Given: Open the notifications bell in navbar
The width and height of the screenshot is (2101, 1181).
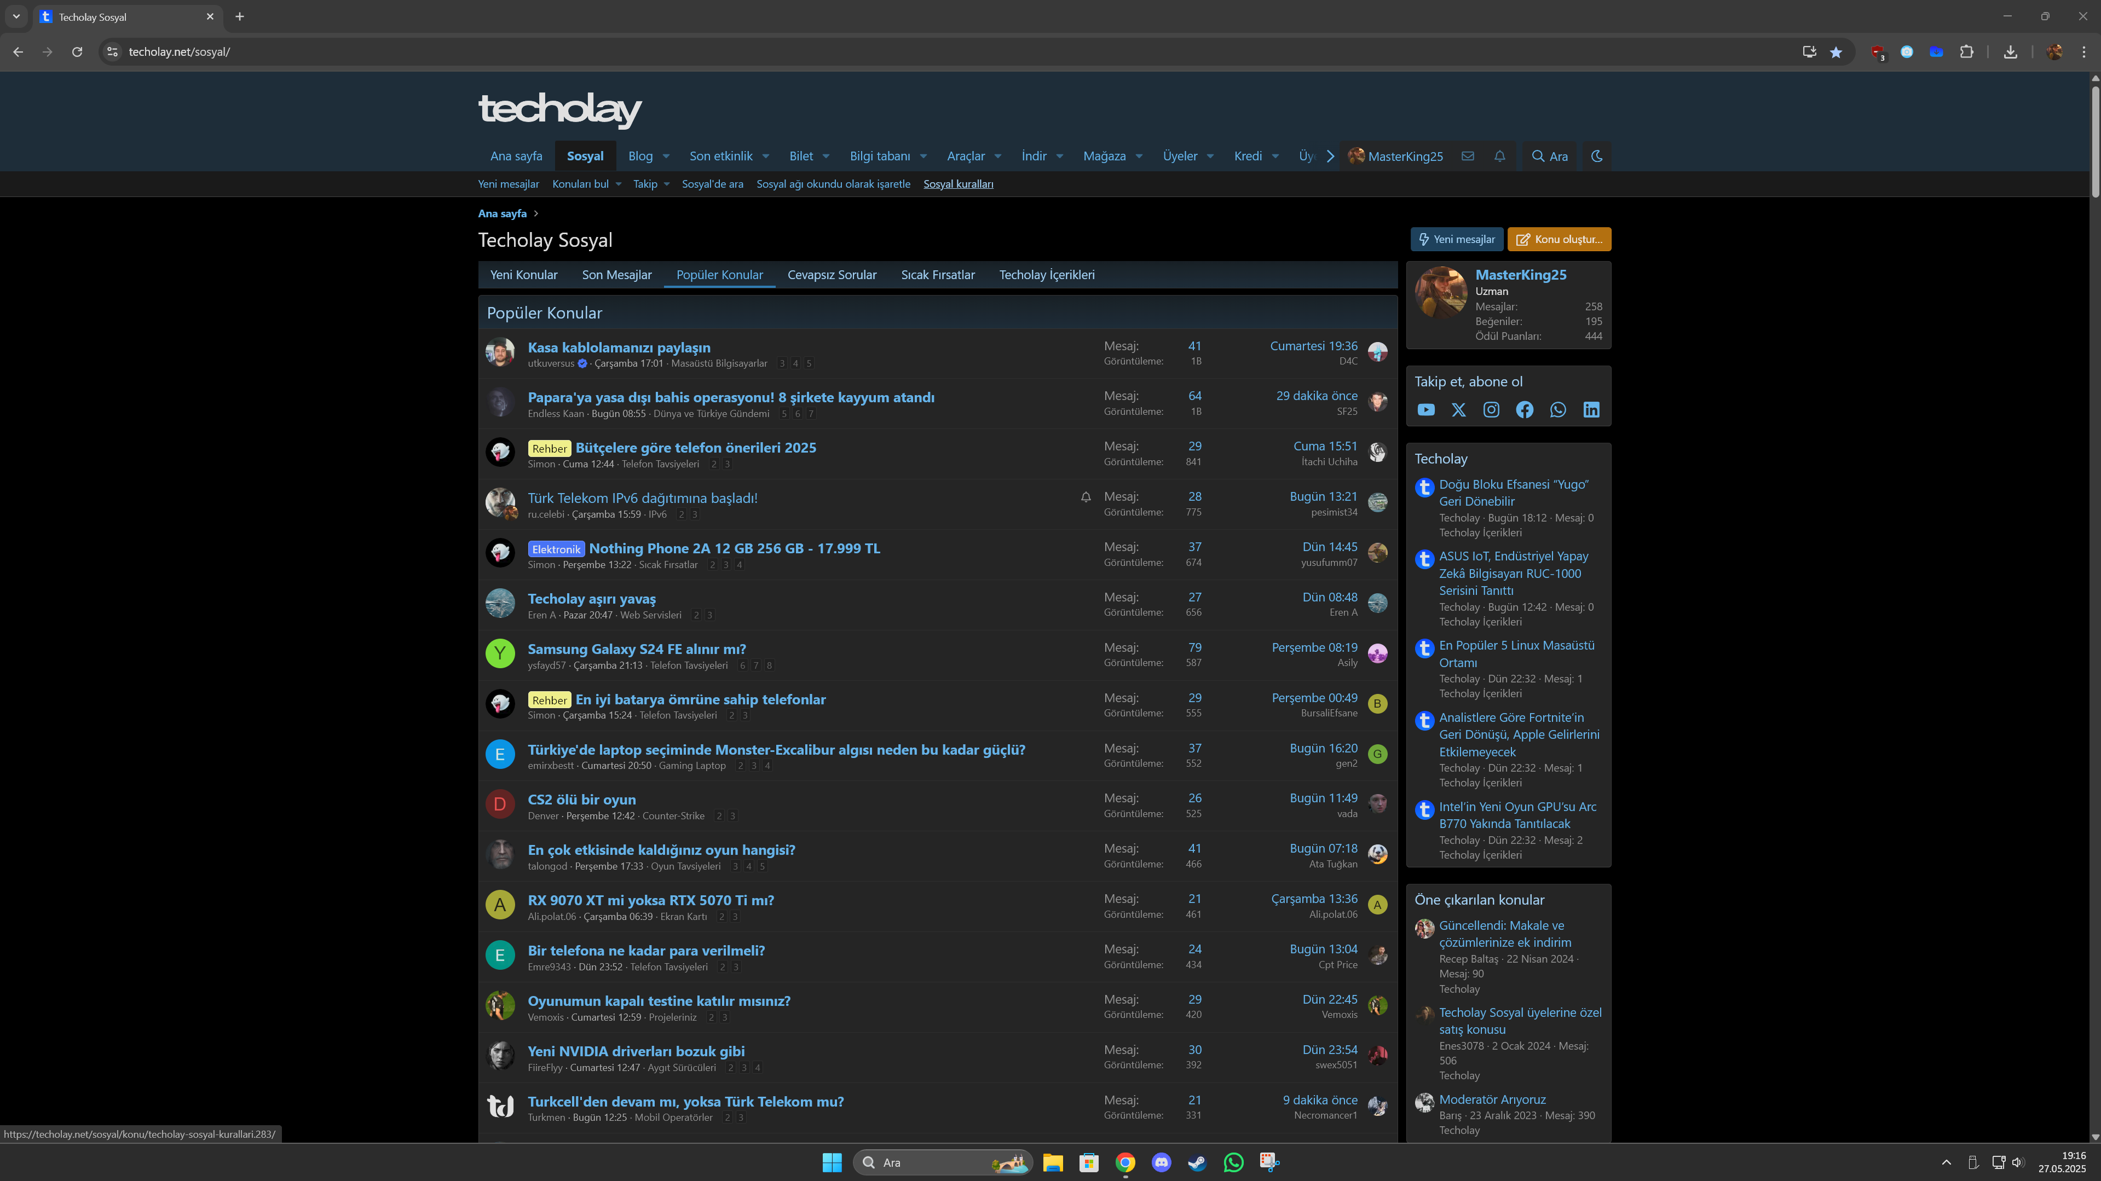Looking at the screenshot, I should point(1499,156).
